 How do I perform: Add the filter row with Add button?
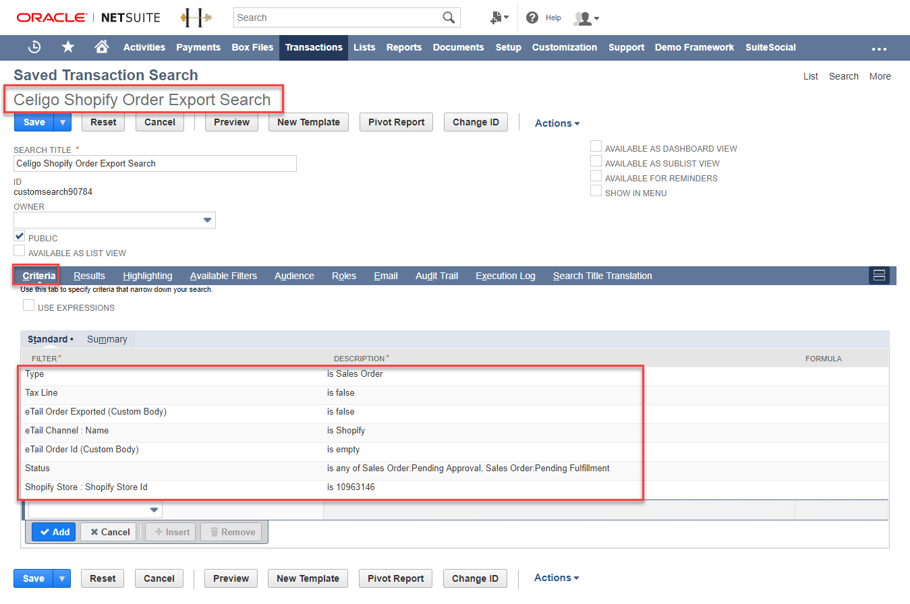click(x=53, y=532)
